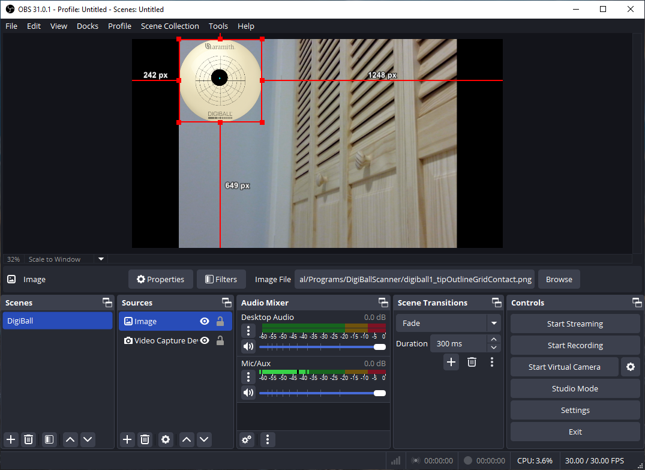This screenshot has height=470, width=645.
Task: Add a new scene with plus icon
Action: [11, 439]
